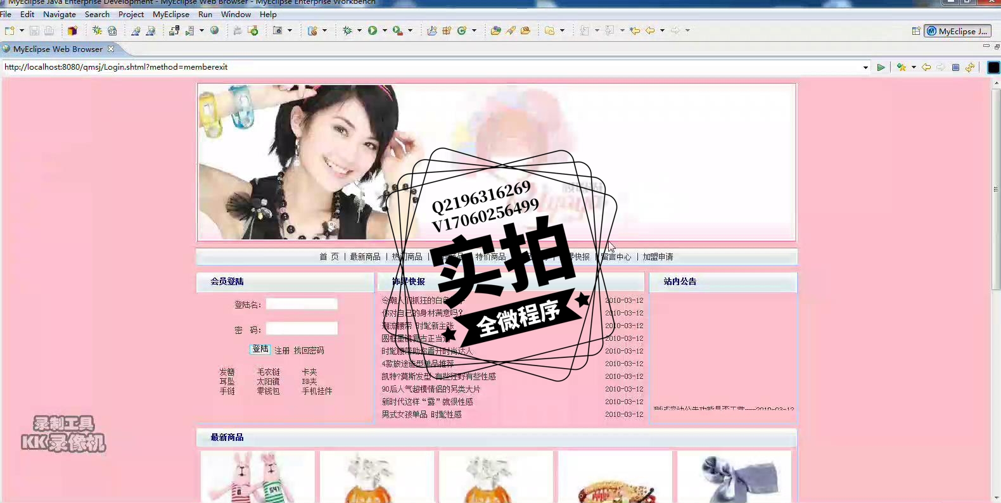Click the 密码 password input field
1001x503 pixels.
(302, 329)
